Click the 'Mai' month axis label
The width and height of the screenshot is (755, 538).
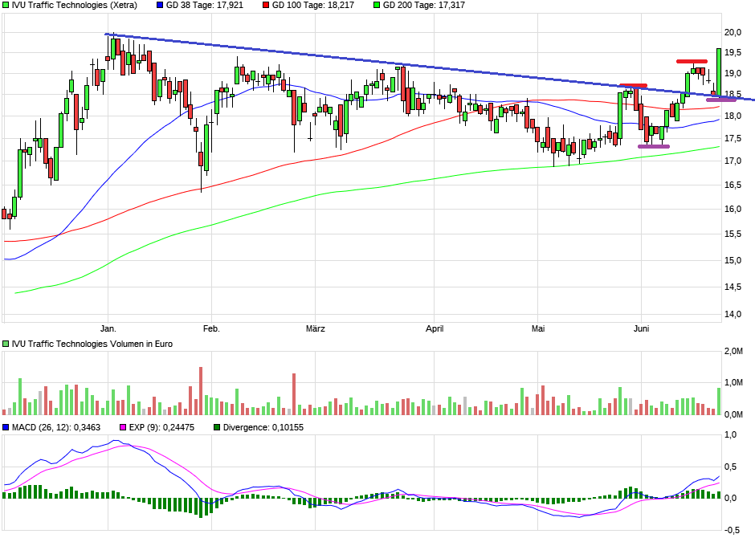click(x=538, y=328)
